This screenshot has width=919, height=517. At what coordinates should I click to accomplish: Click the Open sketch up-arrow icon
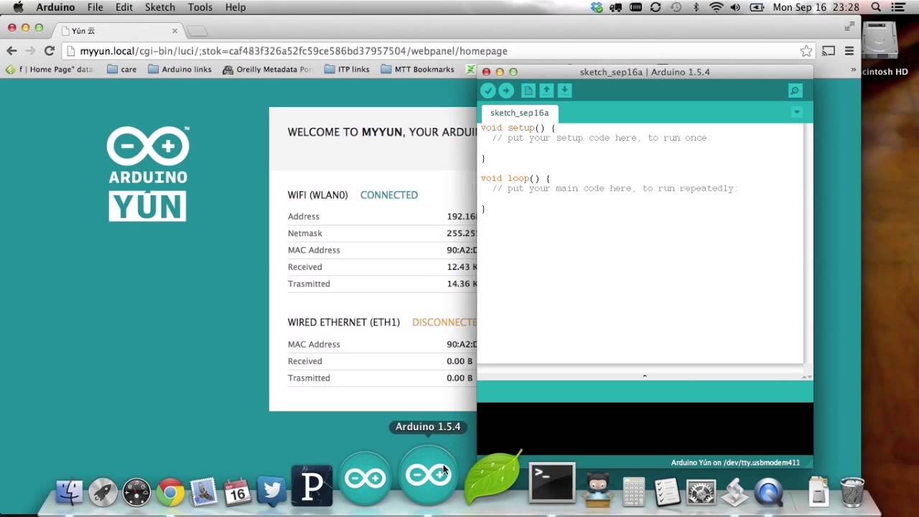[546, 90]
